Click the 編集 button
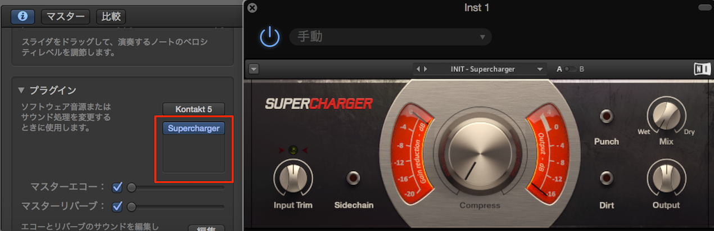Screen dimensions: 714x231 click(x=206, y=228)
